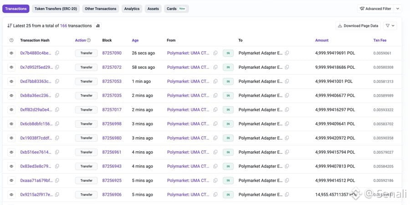Show Action column help info icon

point(89,40)
